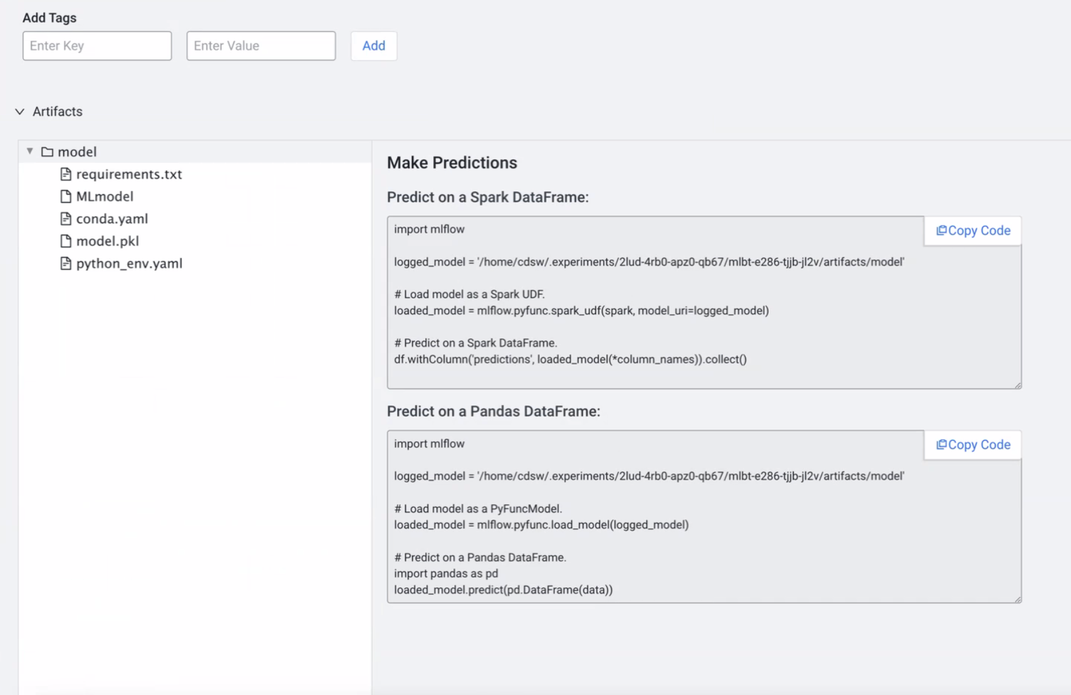
Task: Click the python_env.yaml file icon
Action: 66,264
